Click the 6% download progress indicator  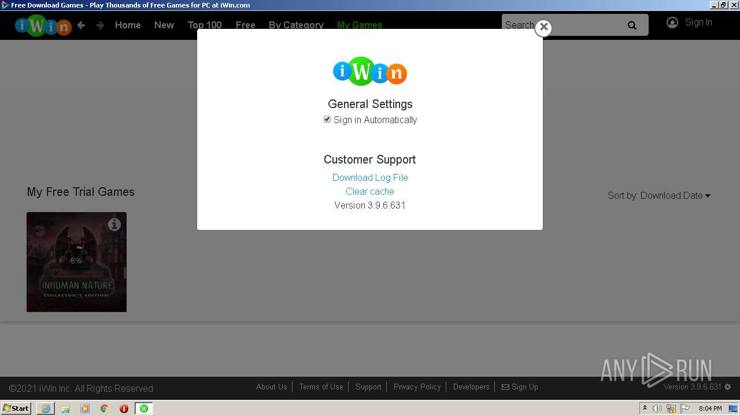click(x=76, y=261)
